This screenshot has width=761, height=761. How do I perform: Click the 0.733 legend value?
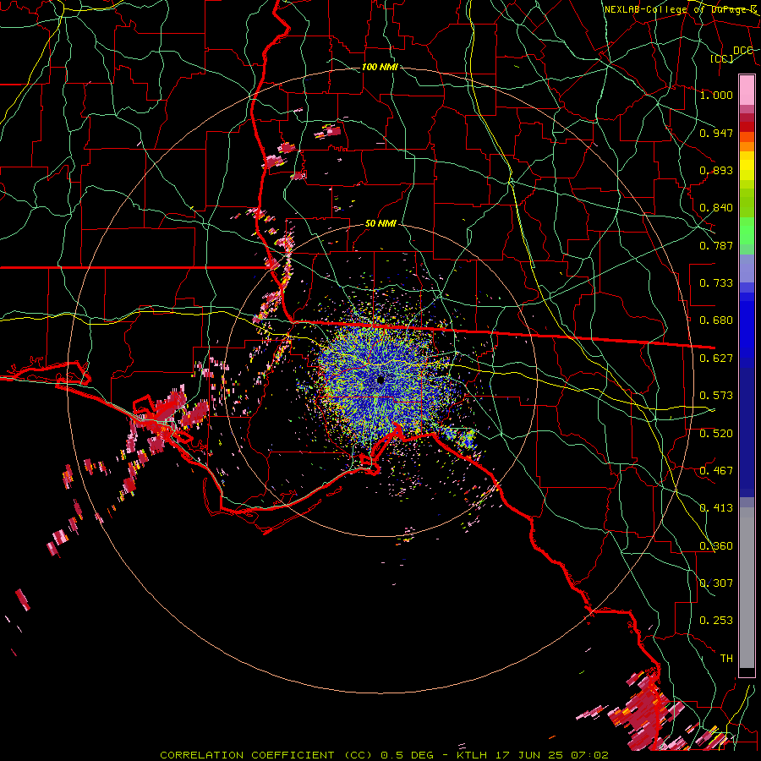[716, 283]
